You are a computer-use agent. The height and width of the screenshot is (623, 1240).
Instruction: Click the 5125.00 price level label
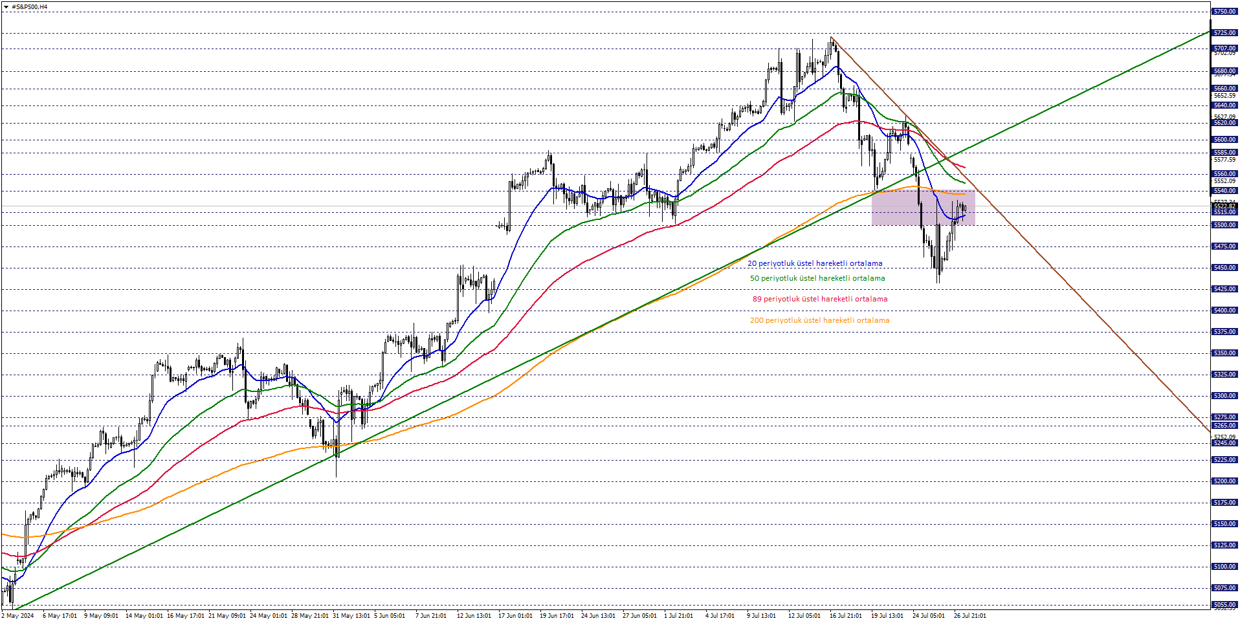(x=1224, y=545)
